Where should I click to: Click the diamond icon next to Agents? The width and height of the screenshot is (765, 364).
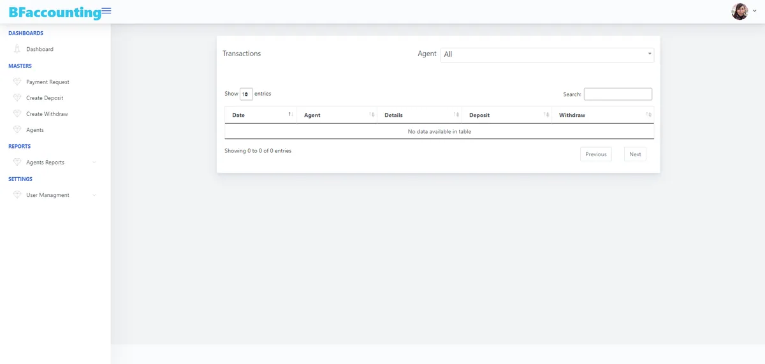click(17, 129)
